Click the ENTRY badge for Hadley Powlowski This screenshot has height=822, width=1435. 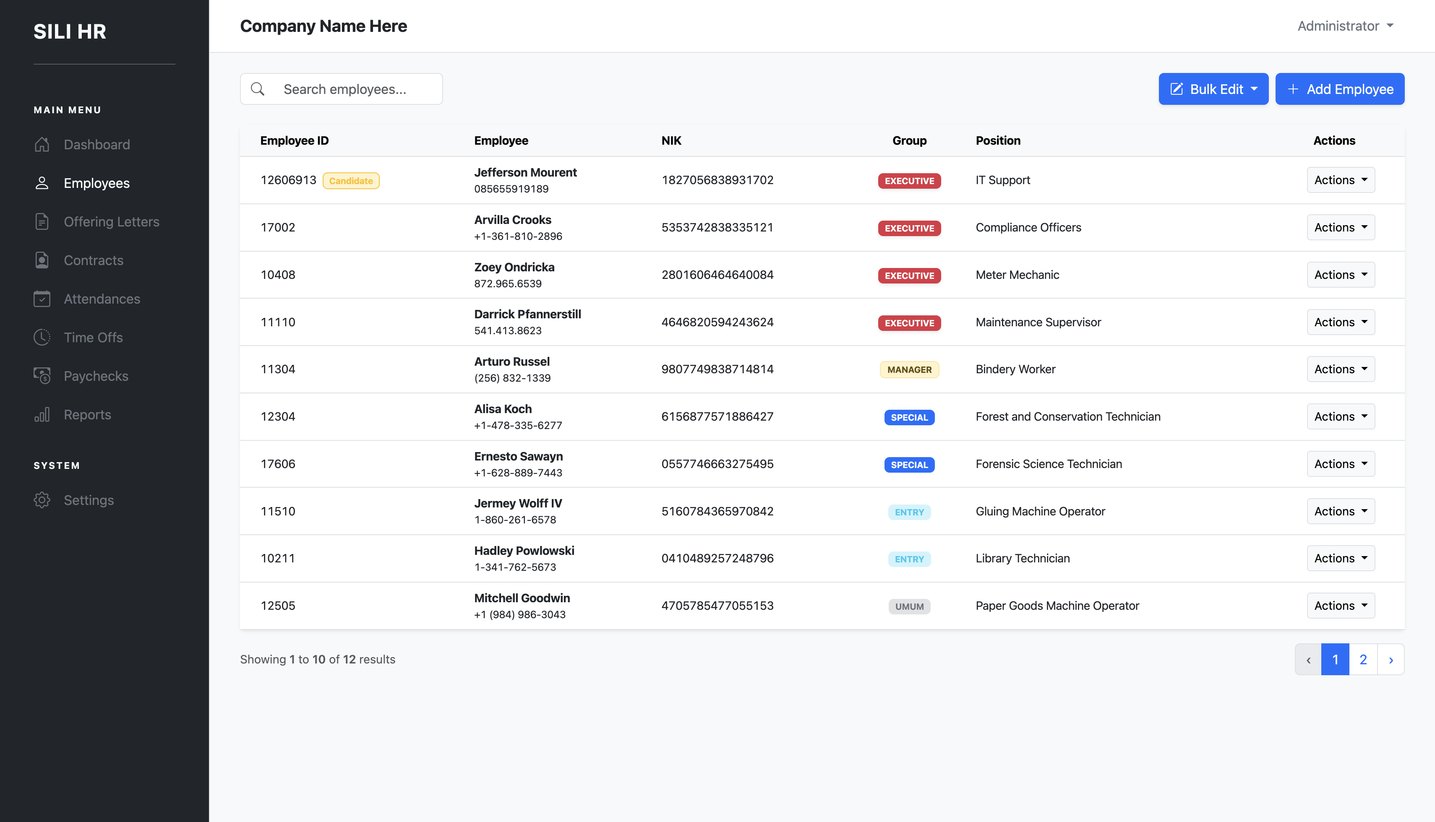pos(909,559)
